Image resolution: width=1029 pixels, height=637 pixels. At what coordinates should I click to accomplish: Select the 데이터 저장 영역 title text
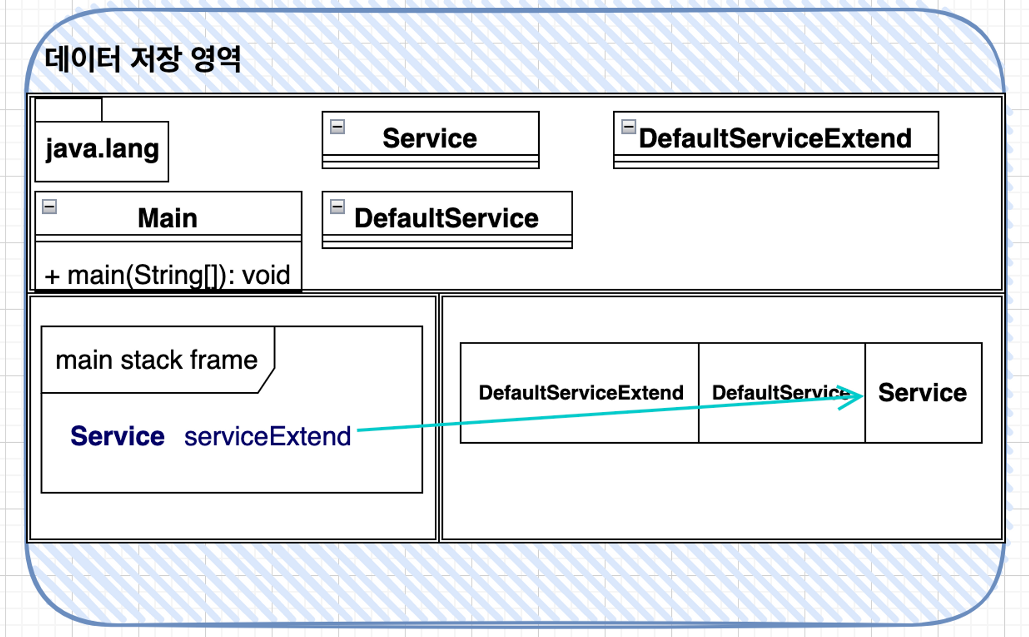(143, 59)
